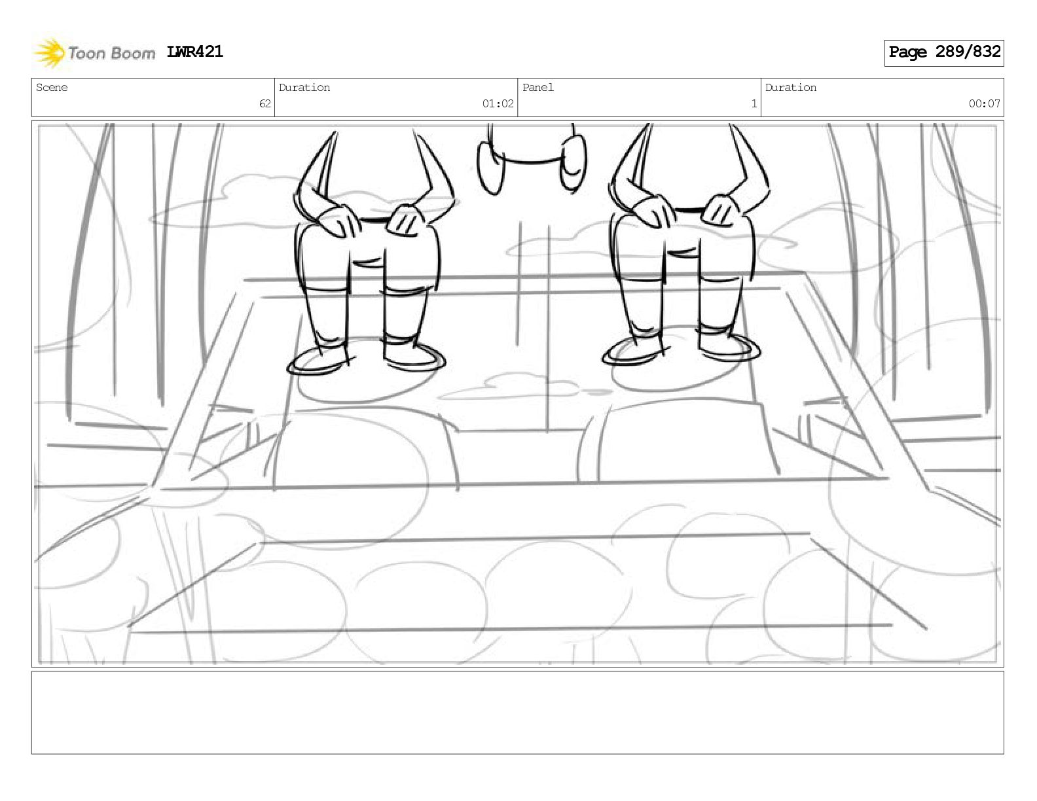
Task: Click the small cloud near the platform centre
Action: pyautogui.click(x=524, y=387)
